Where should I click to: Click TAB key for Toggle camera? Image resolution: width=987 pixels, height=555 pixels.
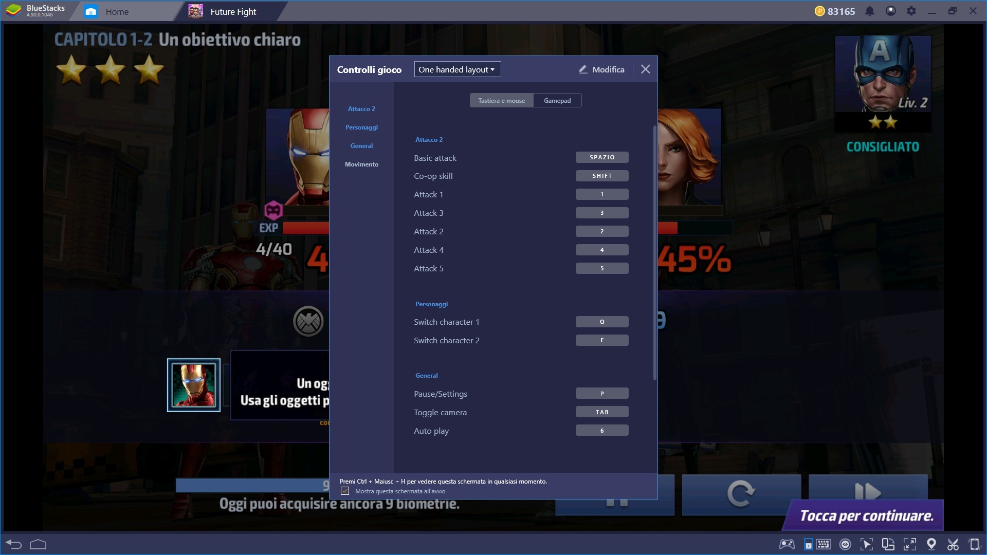tap(602, 412)
